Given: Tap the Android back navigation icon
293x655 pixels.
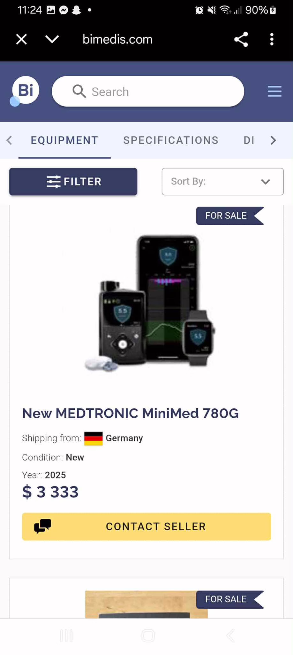Looking at the screenshot, I should [x=230, y=636].
